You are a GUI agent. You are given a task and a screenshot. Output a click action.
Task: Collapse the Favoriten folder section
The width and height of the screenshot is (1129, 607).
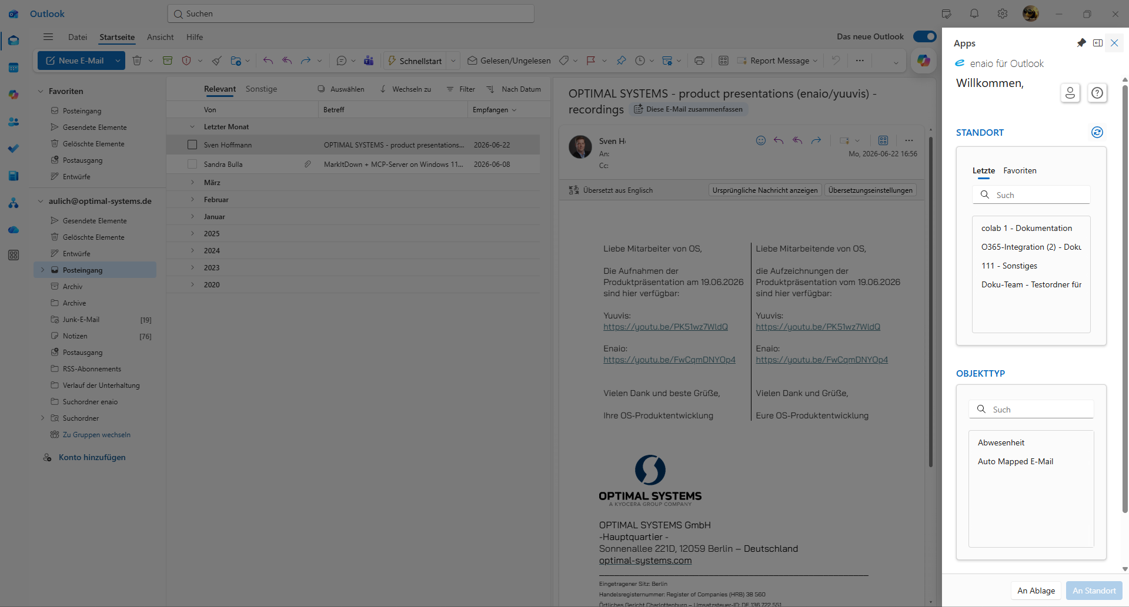coord(41,91)
